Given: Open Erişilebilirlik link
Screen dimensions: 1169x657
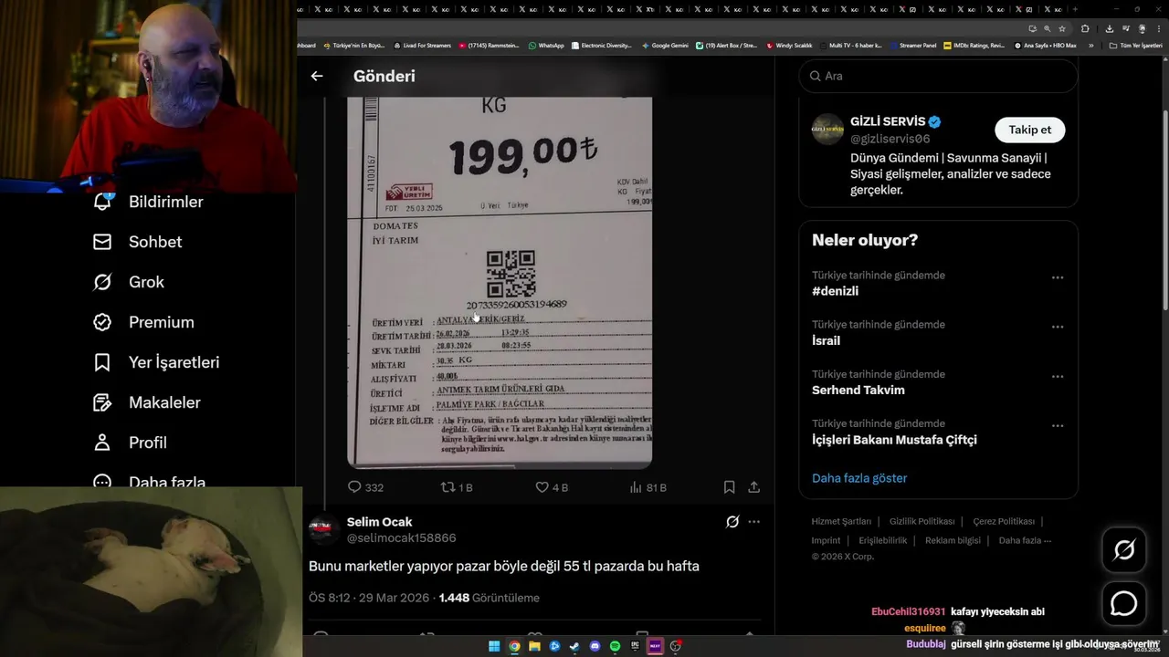Looking at the screenshot, I should (x=883, y=540).
